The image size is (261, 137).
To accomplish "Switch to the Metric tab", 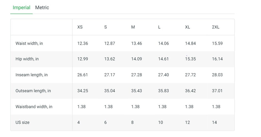I will (x=42, y=8).
